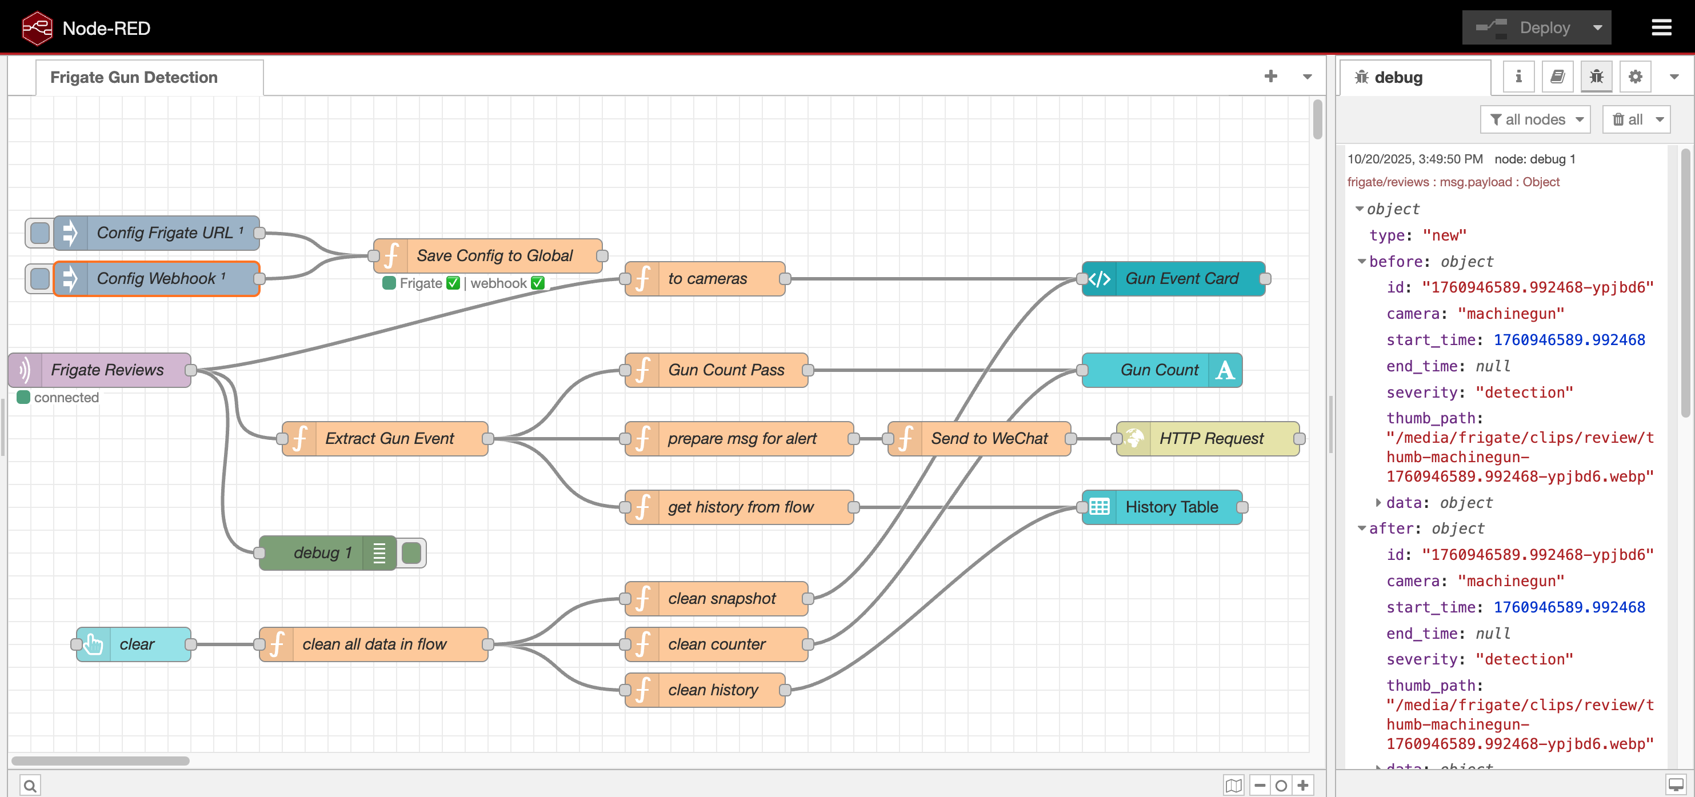
Task: Click the horizontal canvas scrollbar
Action: [100, 761]
